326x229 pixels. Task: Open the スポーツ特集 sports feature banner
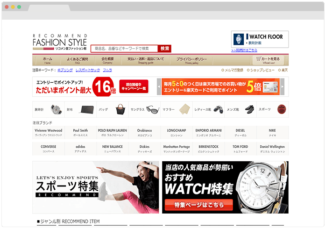[x=96, y=187]
